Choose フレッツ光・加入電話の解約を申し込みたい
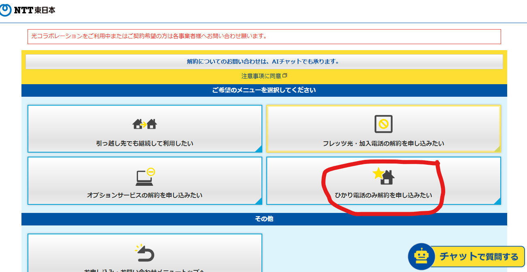The width and height of the screenshot is (527, 272). tap(384, 129)
